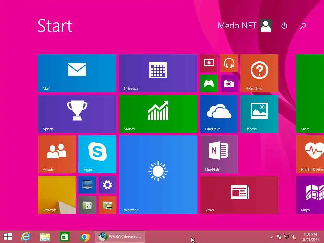
Task: Launch the Skype tile
Action: pyautogui.click(x=97, y=154)
